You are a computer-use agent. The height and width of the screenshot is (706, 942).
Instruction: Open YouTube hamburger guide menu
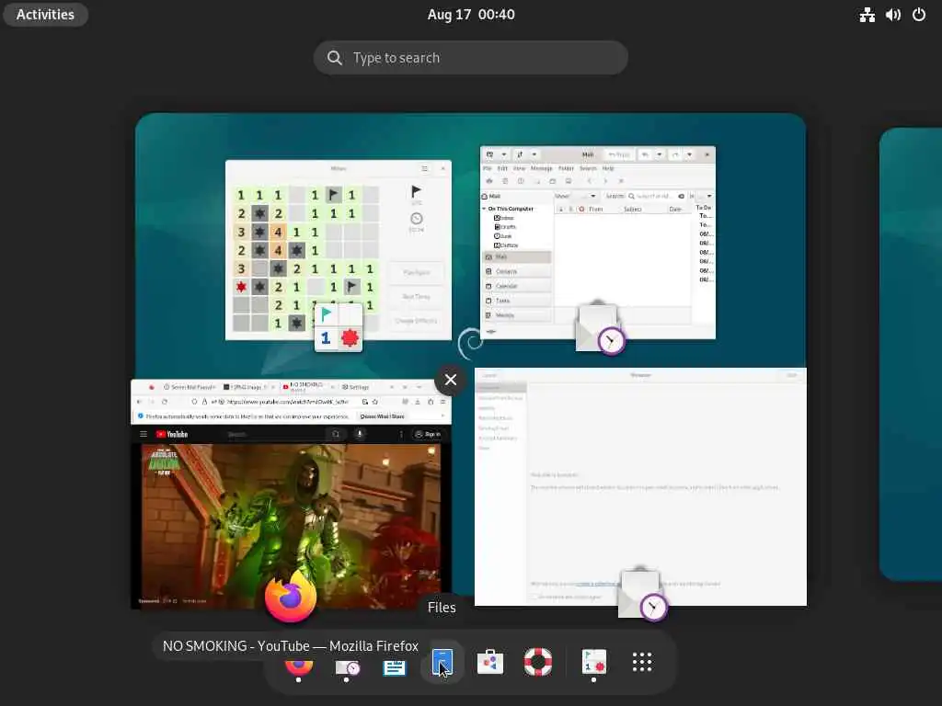(x=143, y=434)
